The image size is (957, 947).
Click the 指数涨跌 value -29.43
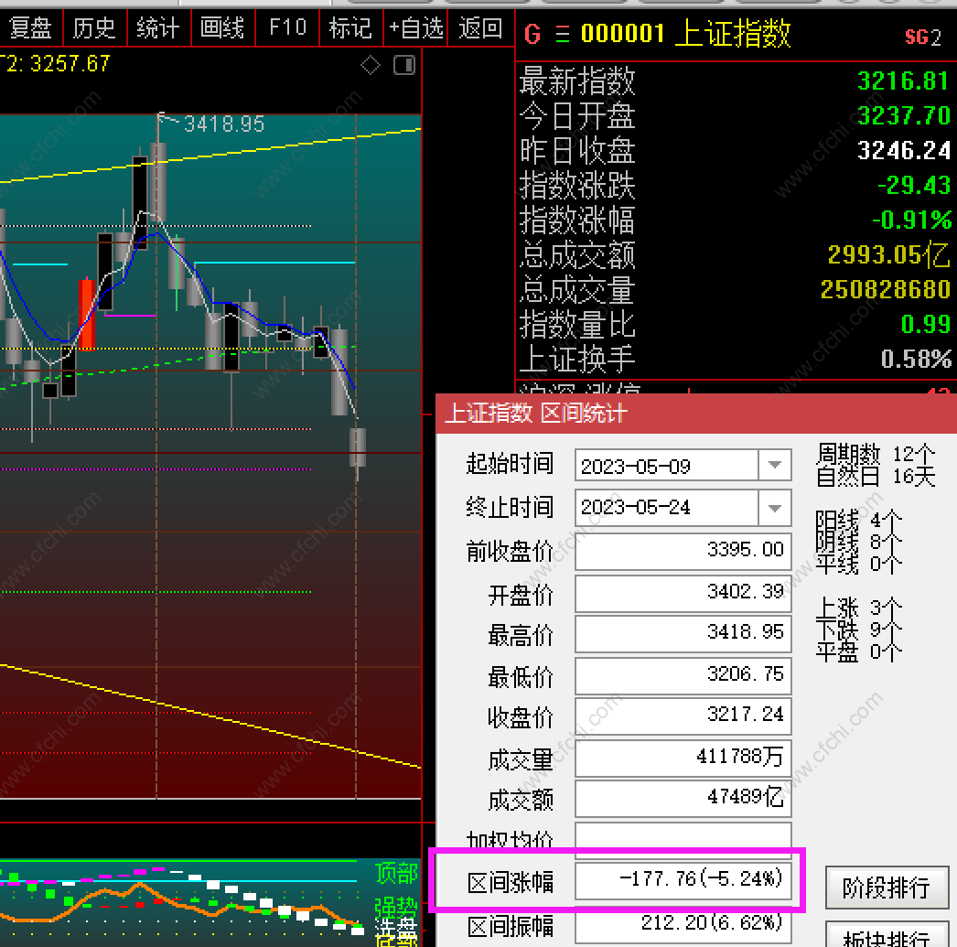point(914,186)
